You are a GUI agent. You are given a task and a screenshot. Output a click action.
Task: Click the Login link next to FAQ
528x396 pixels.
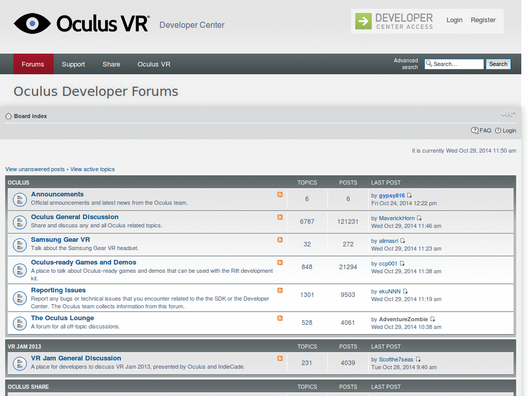[509, 130]
